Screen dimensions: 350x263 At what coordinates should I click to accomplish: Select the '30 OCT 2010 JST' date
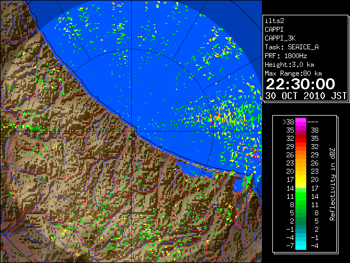[306, 96]
